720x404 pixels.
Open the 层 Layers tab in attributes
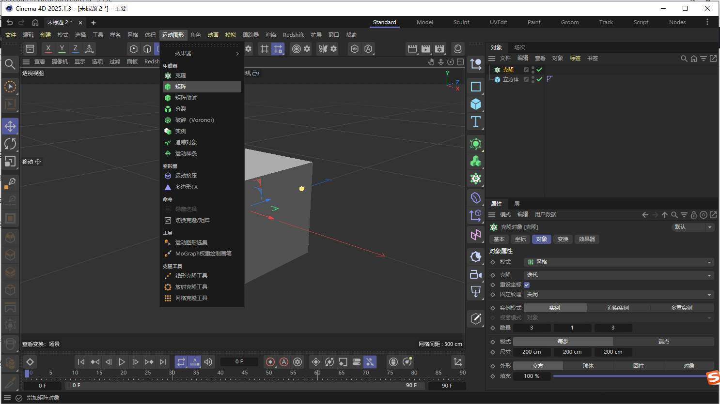(x=517, y=204)
